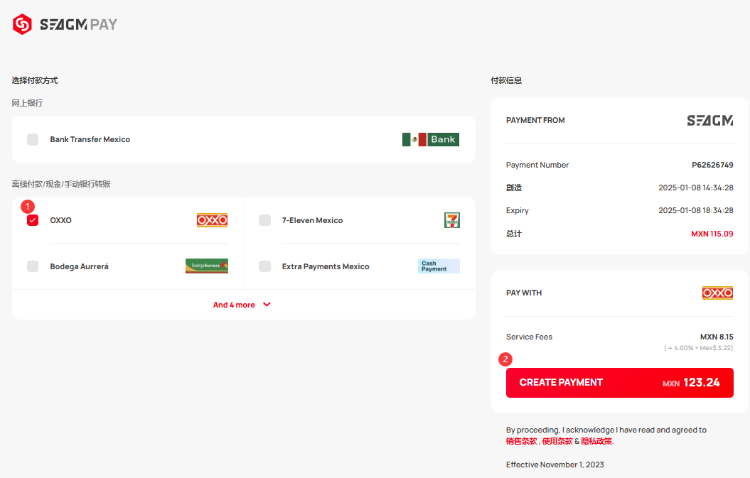Click the 7-Eleven logo icon
The height and width of the screenshot is (478, 750).
(x=452, y=220)
